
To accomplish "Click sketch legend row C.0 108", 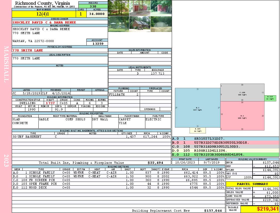I will (x=226, y=146).
